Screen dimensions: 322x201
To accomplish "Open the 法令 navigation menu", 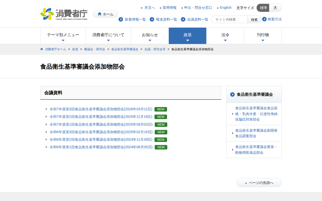I will [225, 36].
